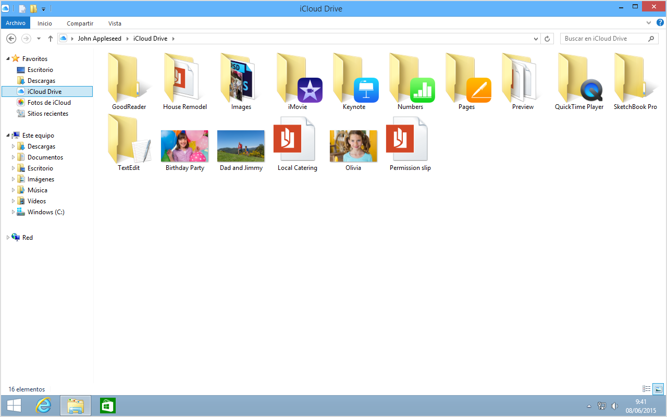Go back with the Back arrow

tap(11, 39)
